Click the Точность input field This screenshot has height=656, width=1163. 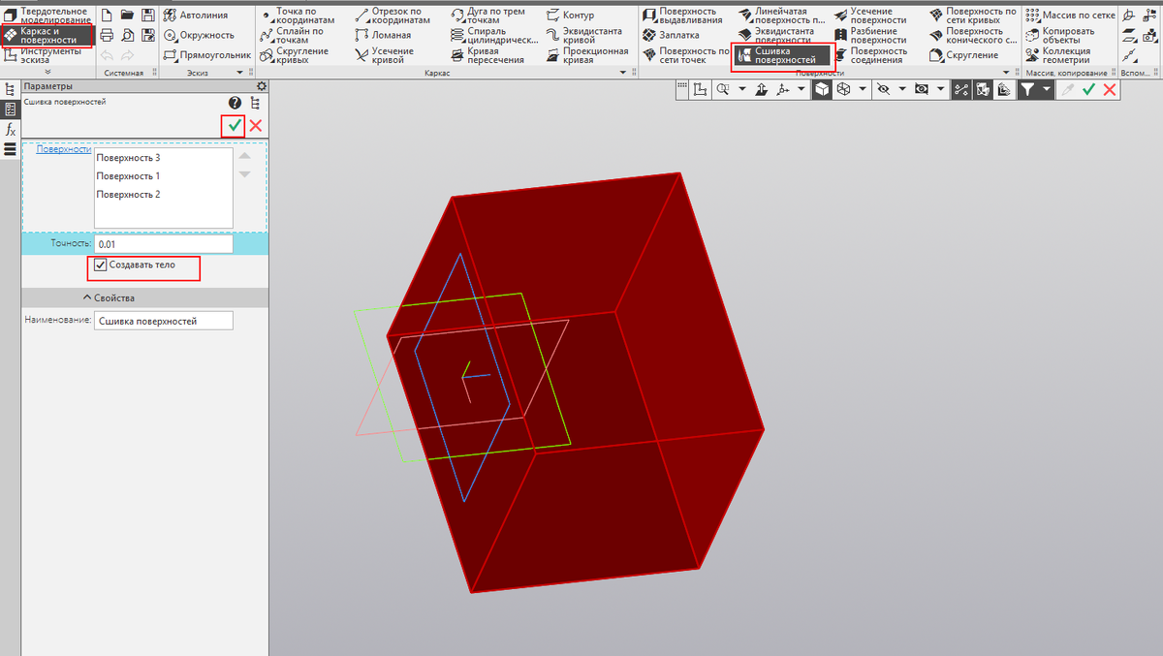pyautogui.click(x=164, y=244)
